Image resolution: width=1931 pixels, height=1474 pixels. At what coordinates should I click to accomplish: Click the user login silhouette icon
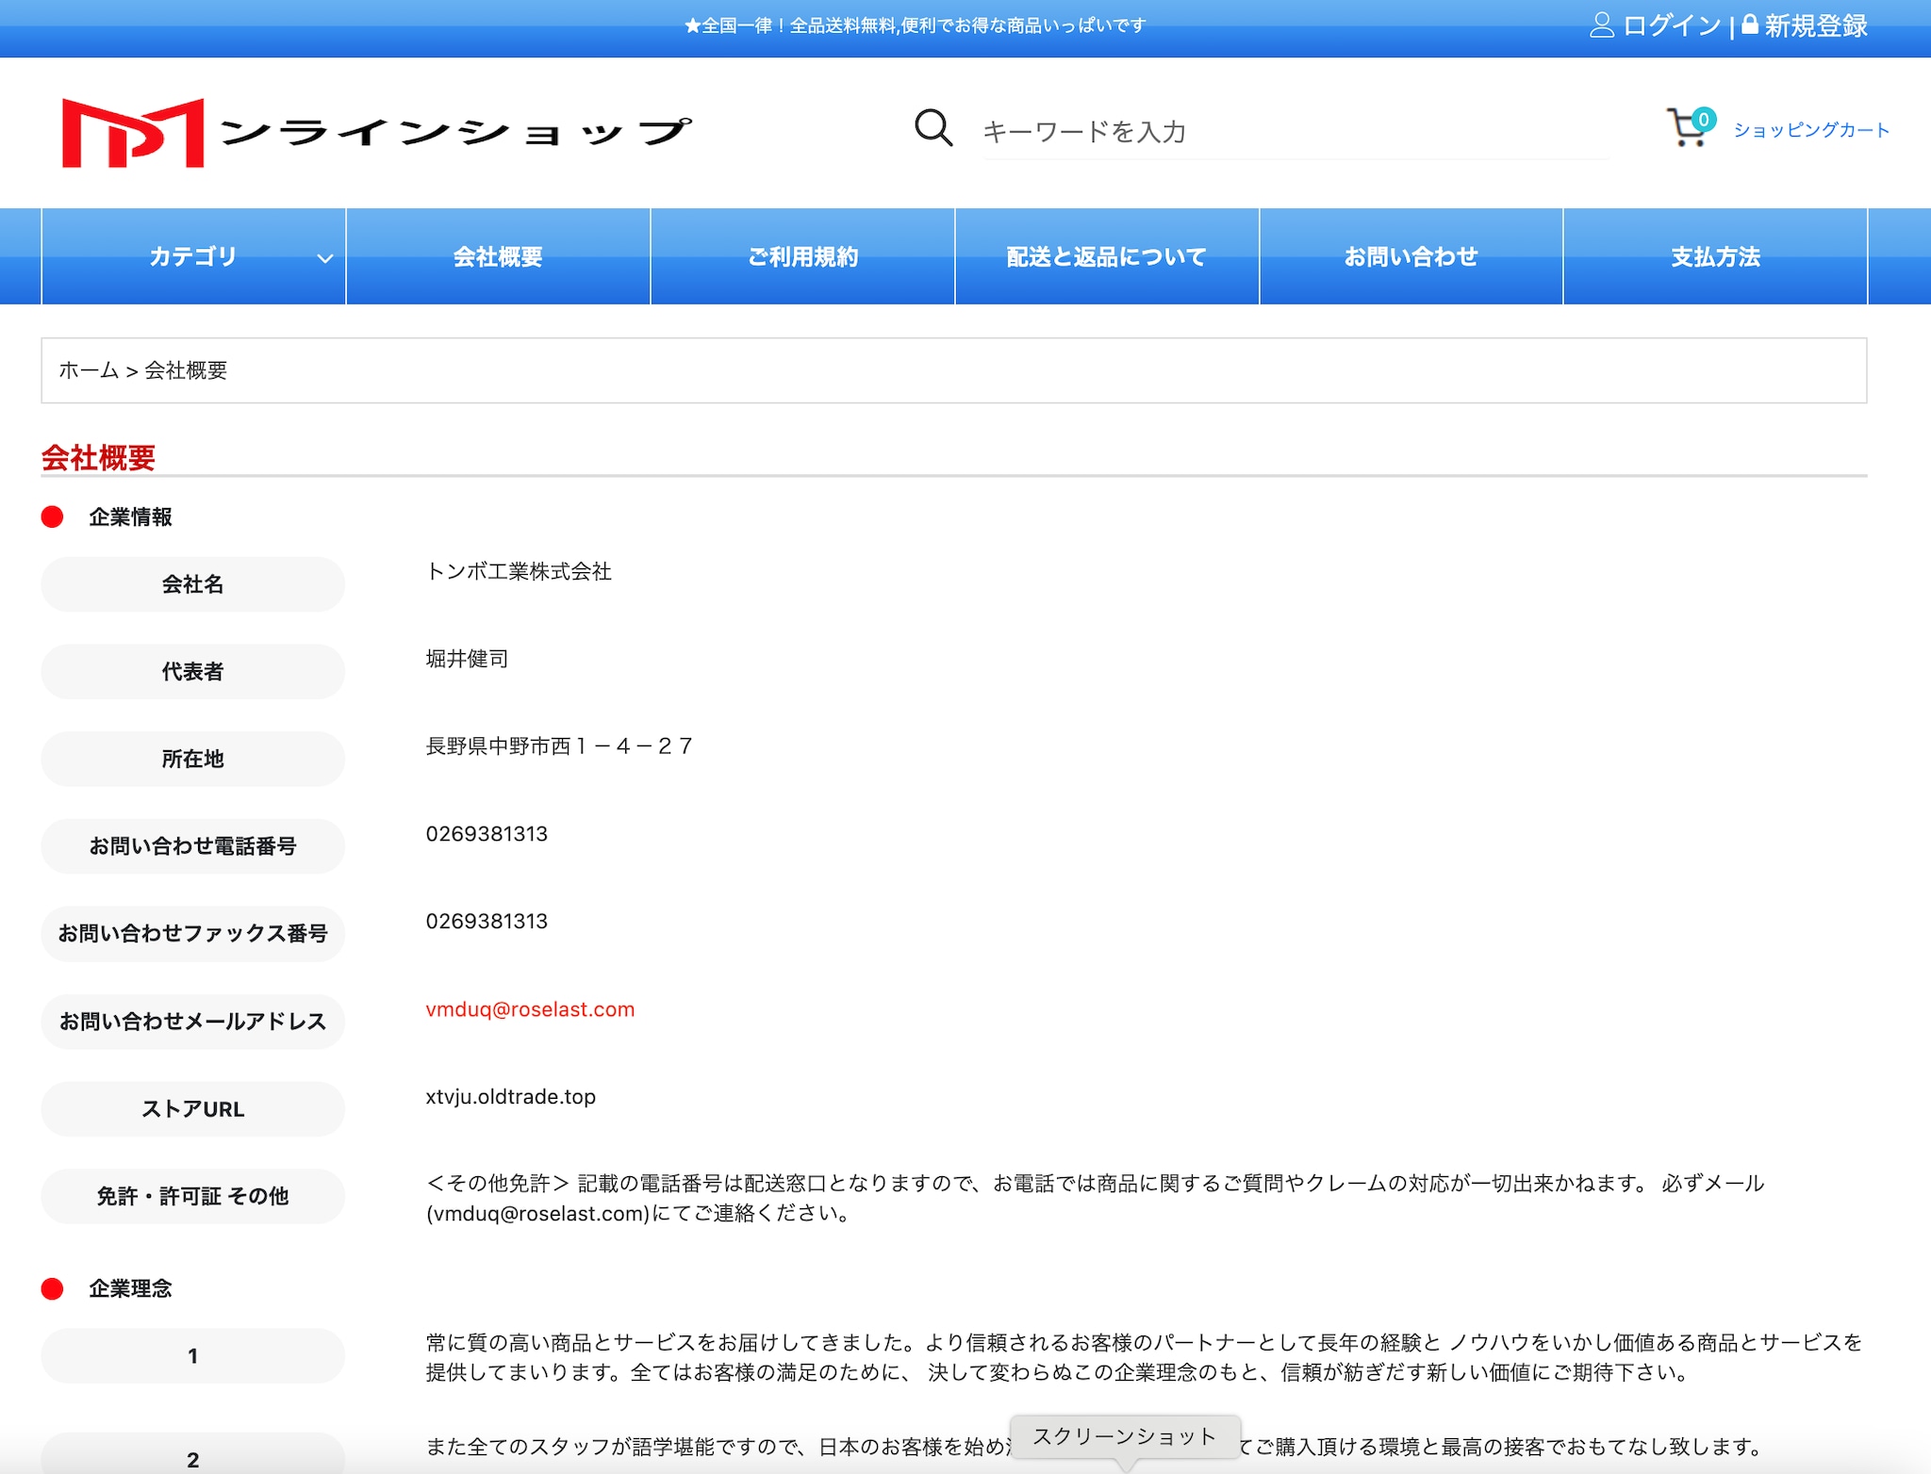pos(1601,25)
